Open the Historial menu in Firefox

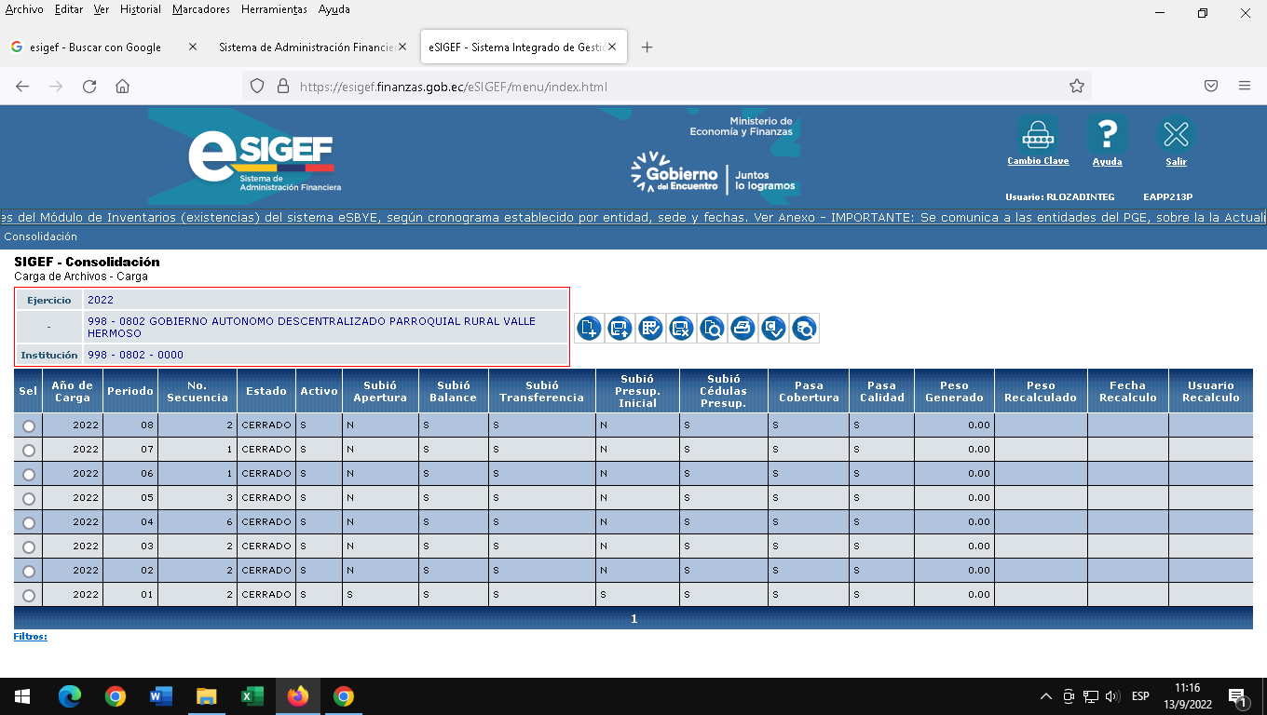click(141, 9)
